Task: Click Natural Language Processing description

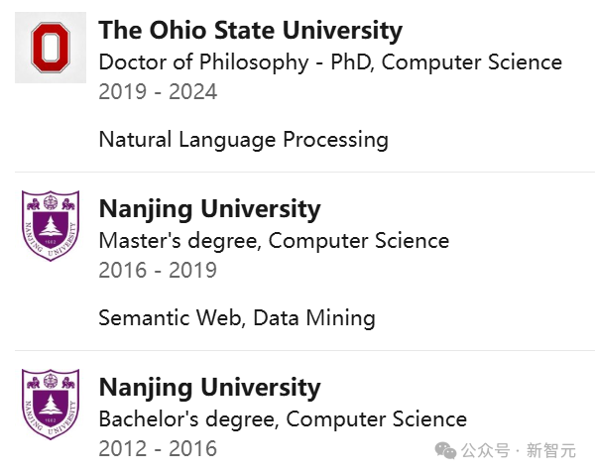Action: coord(243,140)
